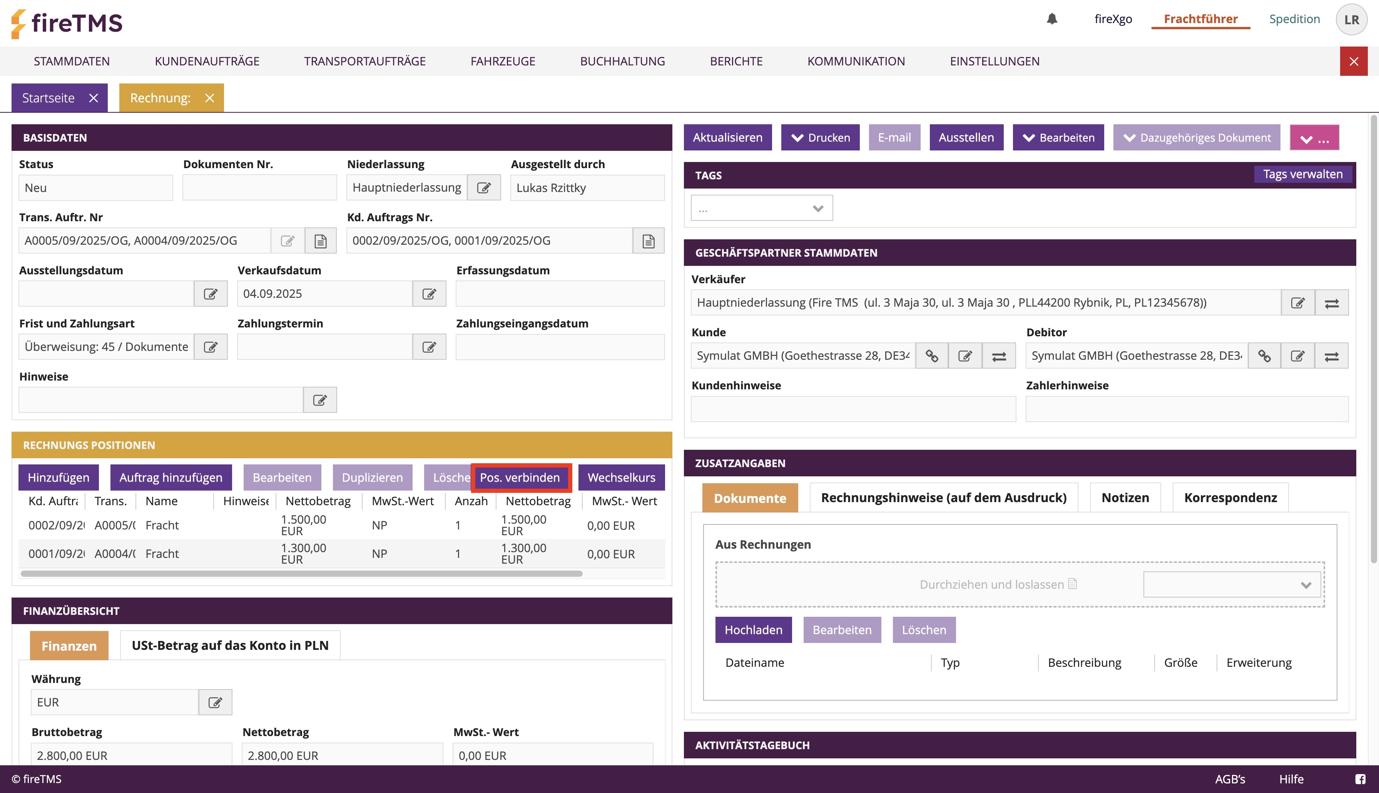
Task: Click the Pos. verbinden button
Action: pos(520,477)
